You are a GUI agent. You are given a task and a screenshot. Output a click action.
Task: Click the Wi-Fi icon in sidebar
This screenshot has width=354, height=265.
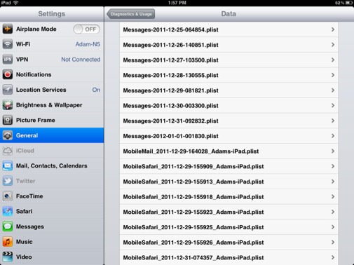coord(8,44)
